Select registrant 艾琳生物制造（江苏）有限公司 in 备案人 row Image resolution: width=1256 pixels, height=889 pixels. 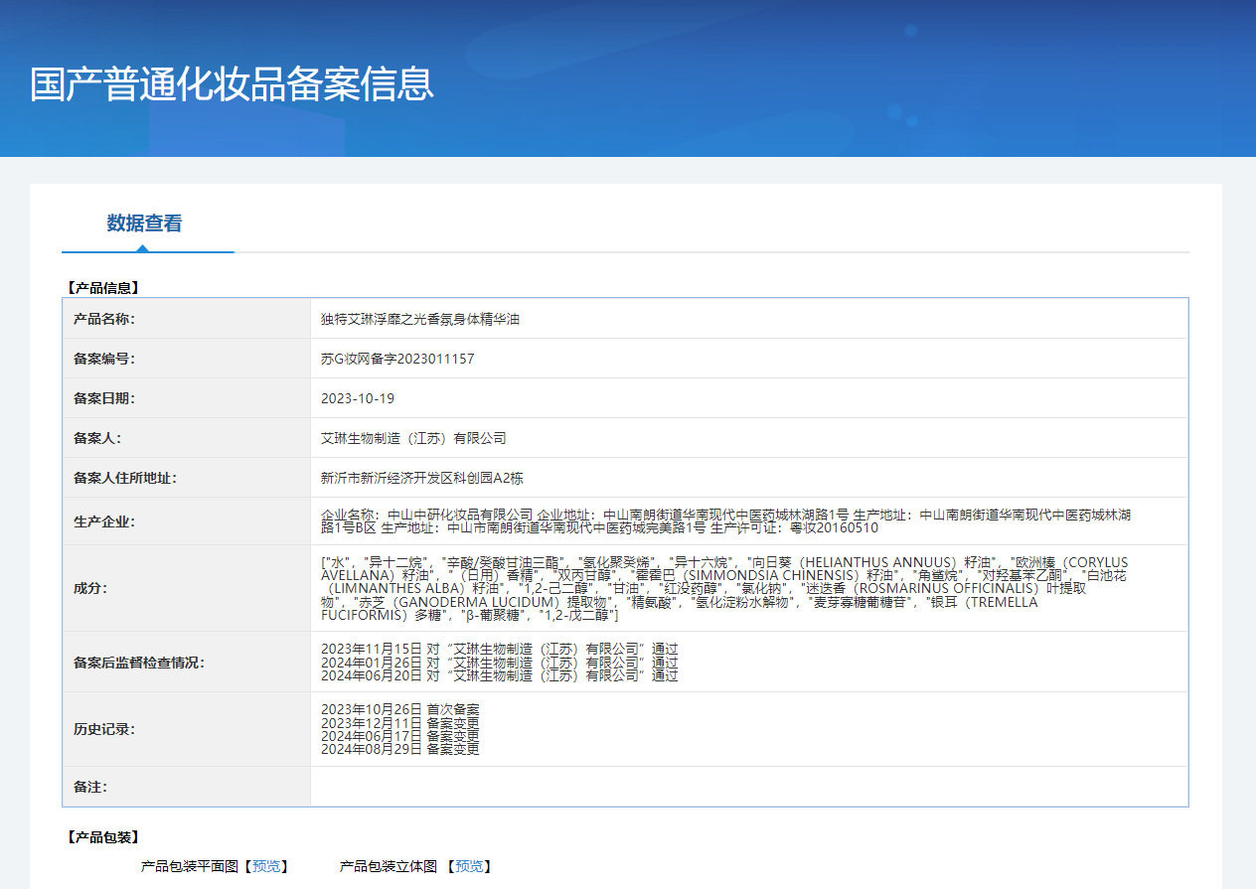tap(413, 438)
